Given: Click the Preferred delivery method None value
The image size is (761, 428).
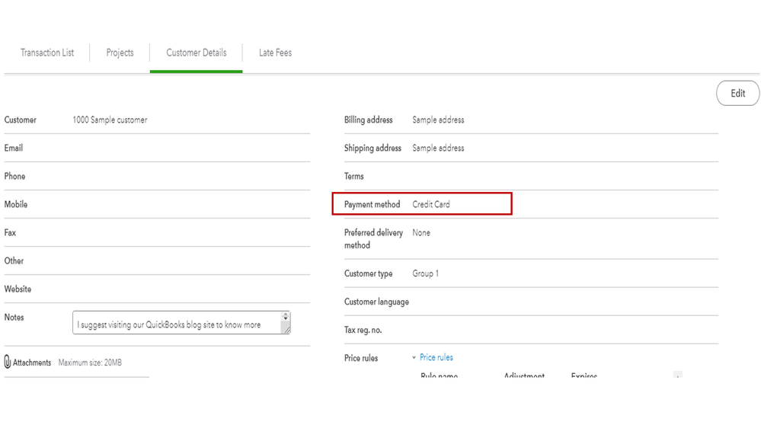Looking at the screenshot, I should tap(421, 232).
